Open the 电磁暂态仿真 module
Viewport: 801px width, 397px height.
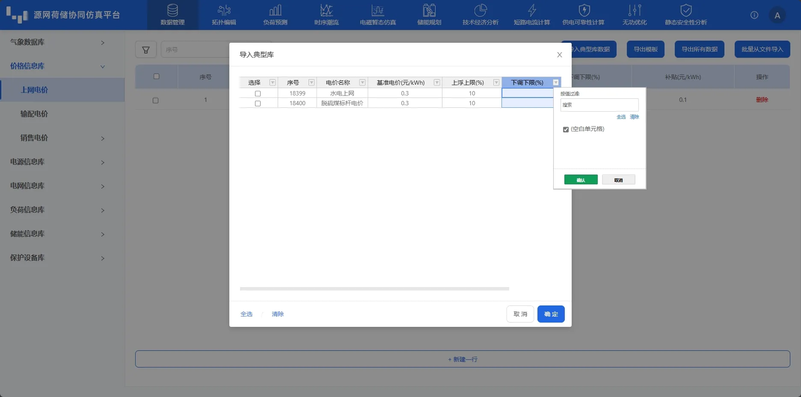pos(378,15)
